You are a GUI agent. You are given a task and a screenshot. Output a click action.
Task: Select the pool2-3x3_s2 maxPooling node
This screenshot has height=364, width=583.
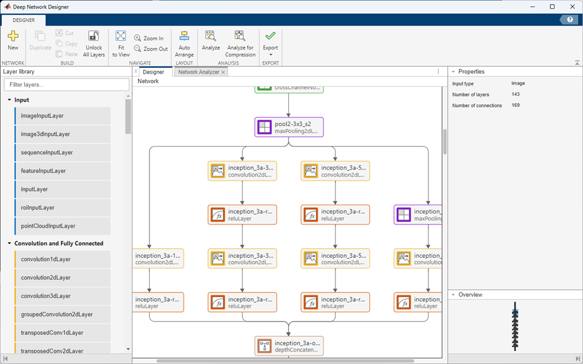pyautogui.click(x=288, y=127)
